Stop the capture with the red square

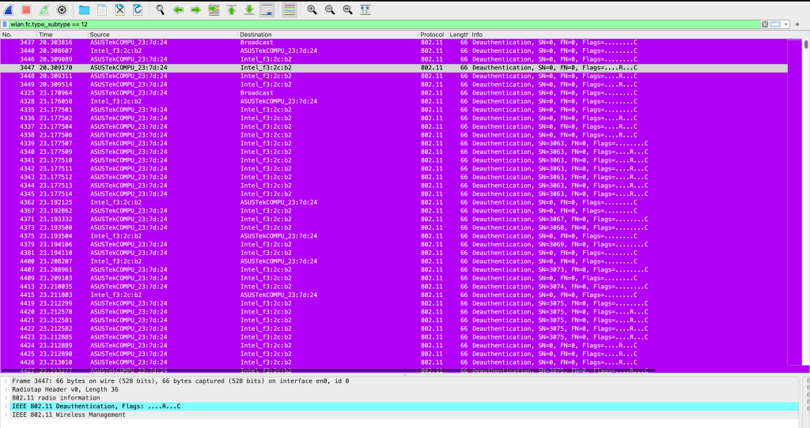(x=25, y=10)
